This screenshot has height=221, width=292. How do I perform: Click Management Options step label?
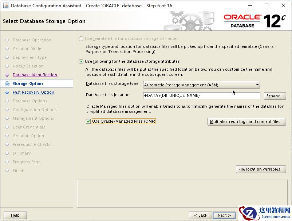[33, 118]
